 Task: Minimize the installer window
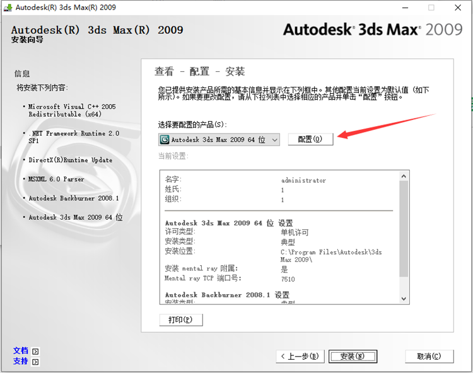[x=405, y=8]
